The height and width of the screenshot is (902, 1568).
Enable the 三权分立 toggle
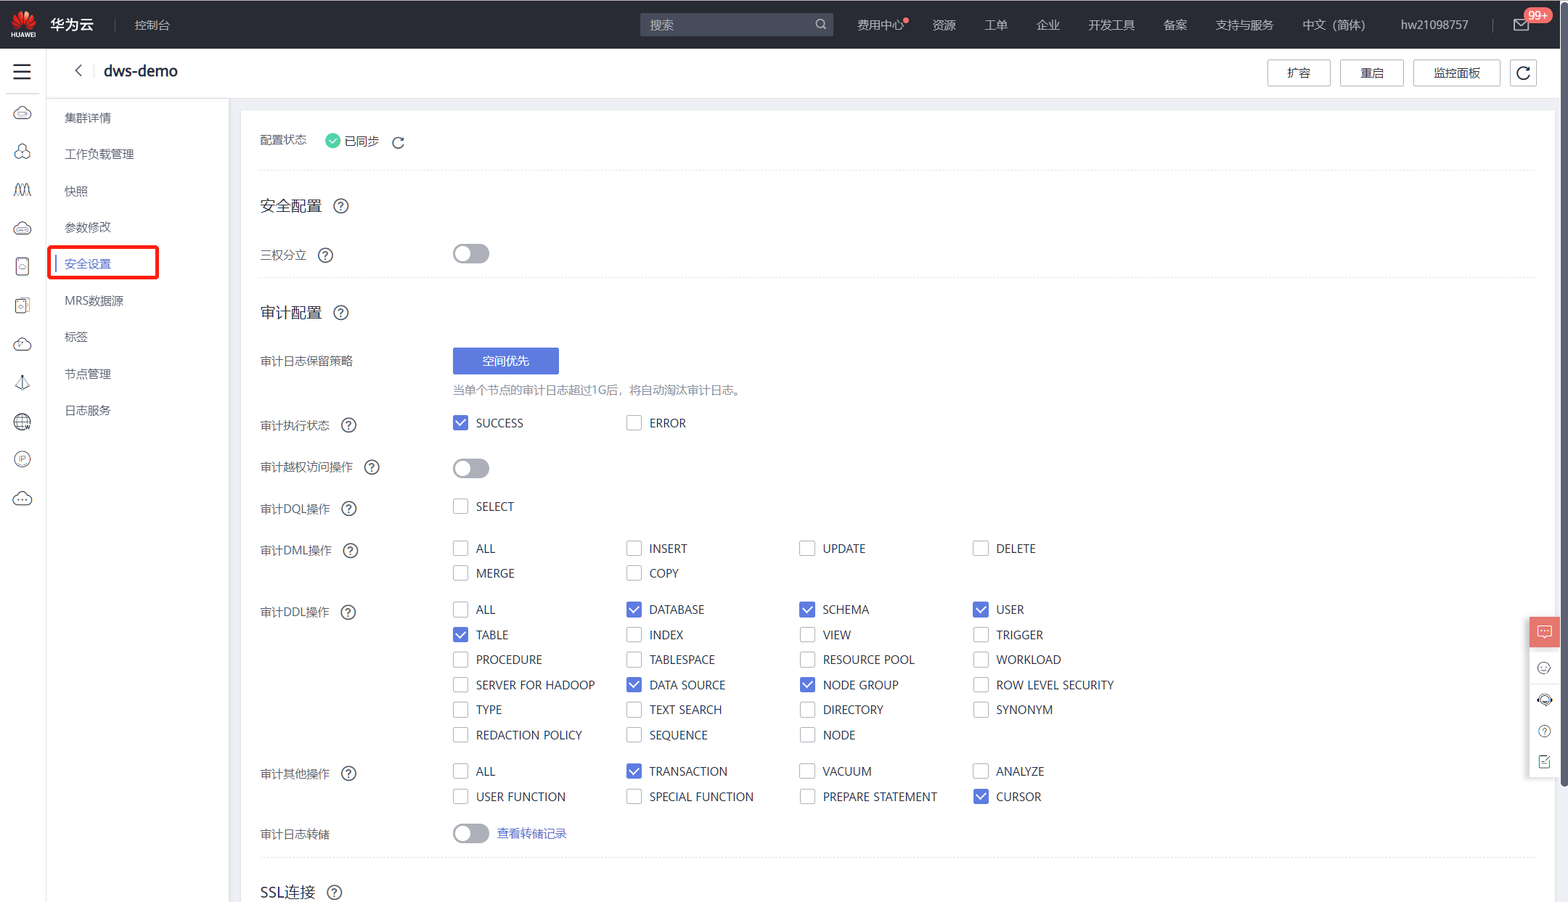pyautogui.click(x=470, y=254)
